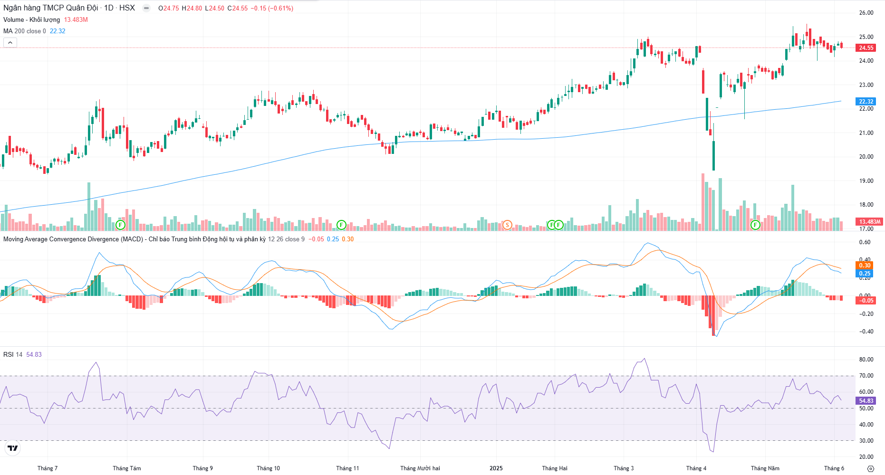Click the Tháng 11 time axis label

pyautogui.click(x=347, y=468)
